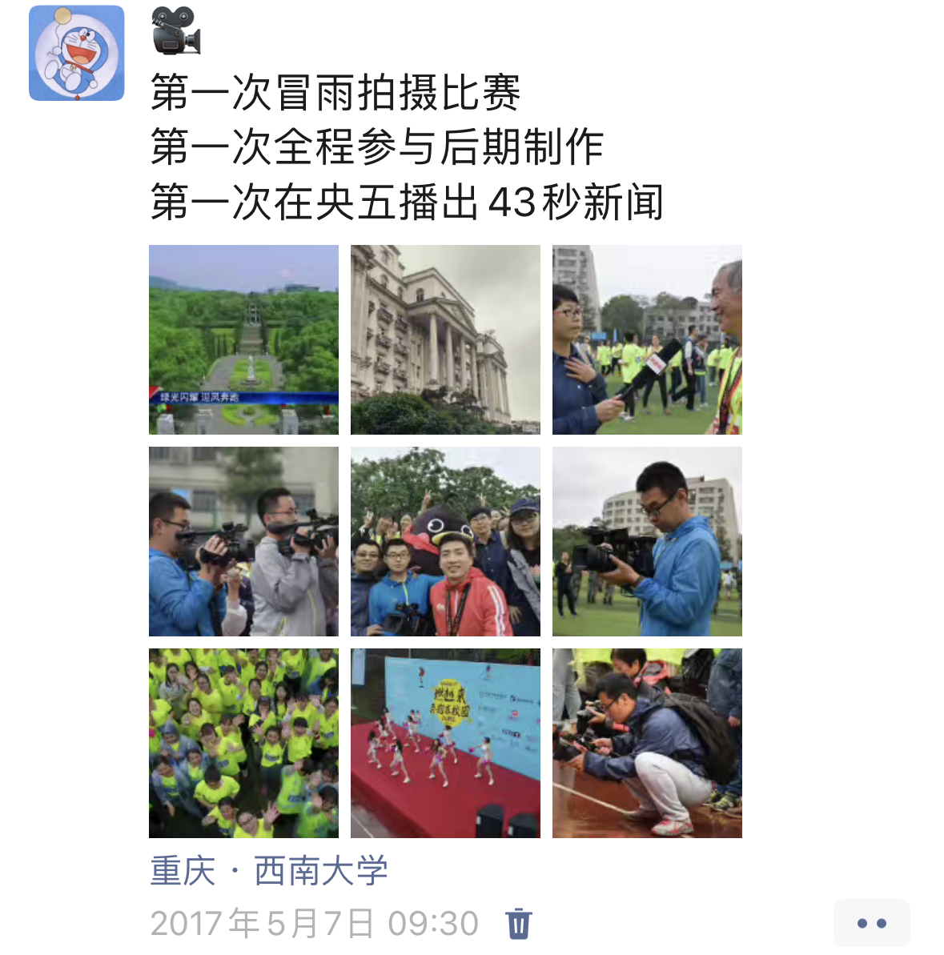Open the 重庆·西南大学 location link
Image resolution: width=944 pixels, height=955 pixels.
click(x=268, y=870)
